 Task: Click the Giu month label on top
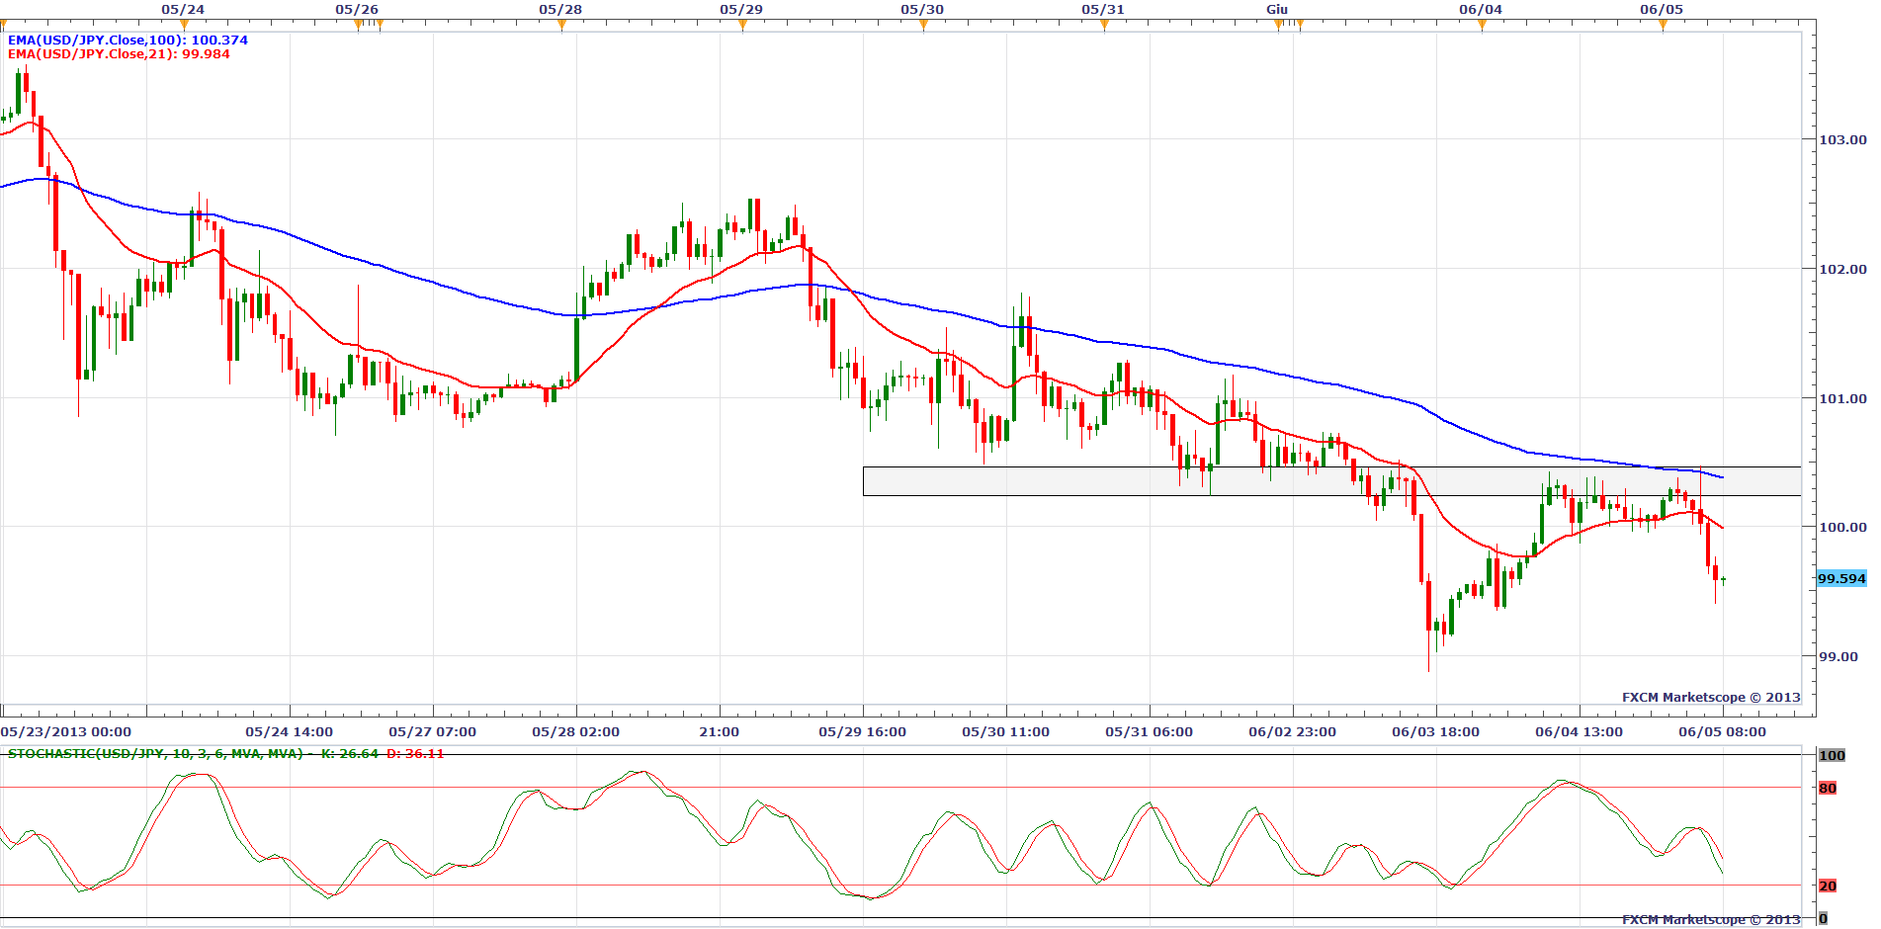pos(1277,10)
